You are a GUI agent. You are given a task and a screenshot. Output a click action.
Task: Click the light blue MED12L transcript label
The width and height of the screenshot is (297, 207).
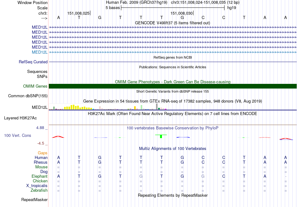coord(40,52)
